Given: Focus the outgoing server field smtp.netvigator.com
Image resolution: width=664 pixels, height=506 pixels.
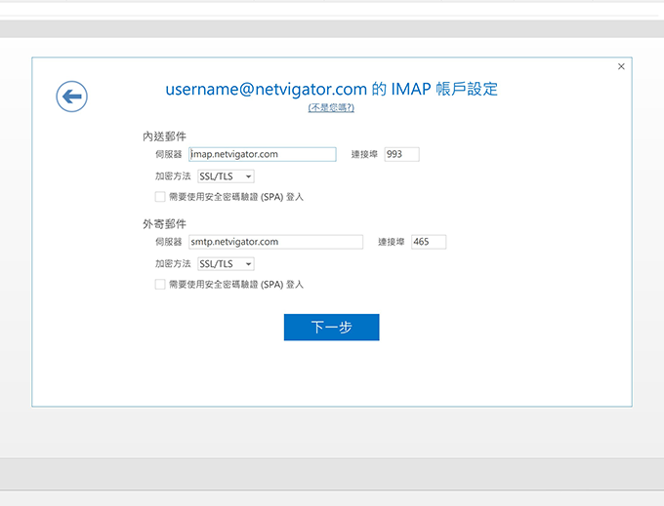Looking at the screenshot, I should tap(275, 242).
